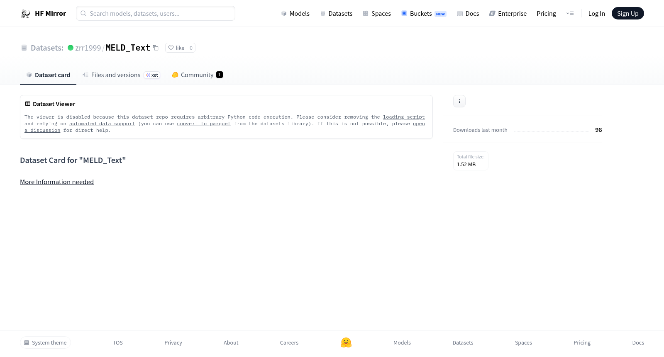Expand the extra navigation menu icon beside Pricing
664x357 pixels.
coord(570,14)
